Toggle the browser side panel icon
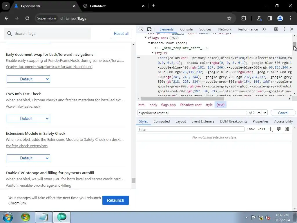This screenshot has height=223, width=297. [x=269, y=18]
